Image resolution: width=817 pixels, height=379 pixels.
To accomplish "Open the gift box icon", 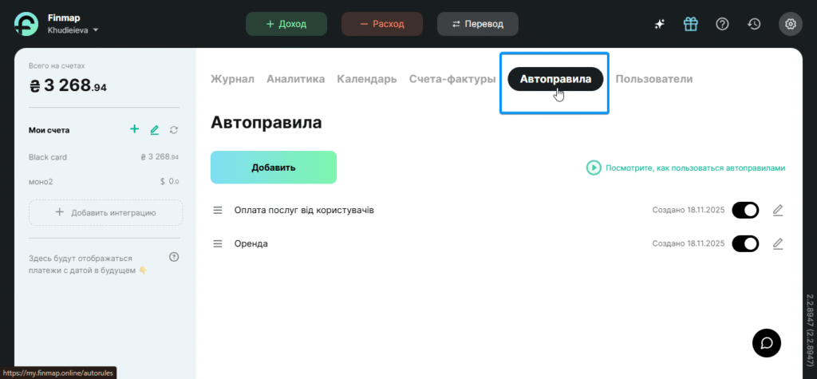I will pos(691,24).
